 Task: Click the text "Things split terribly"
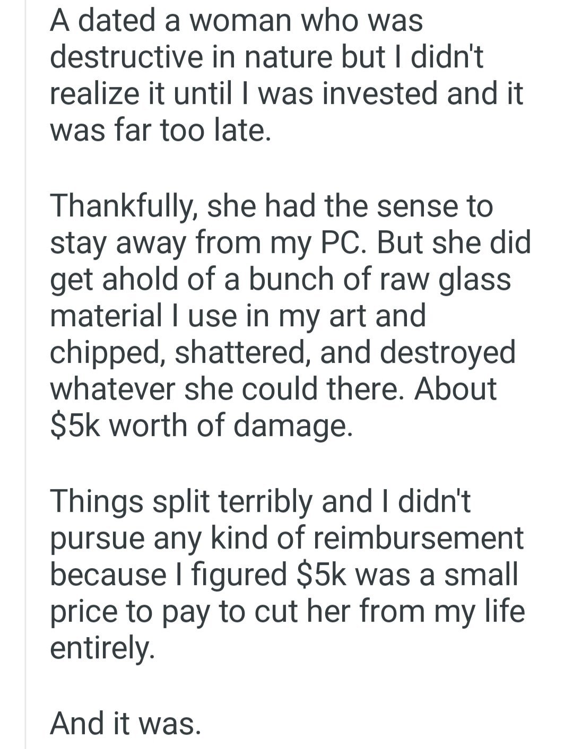(x=181, y=502)
